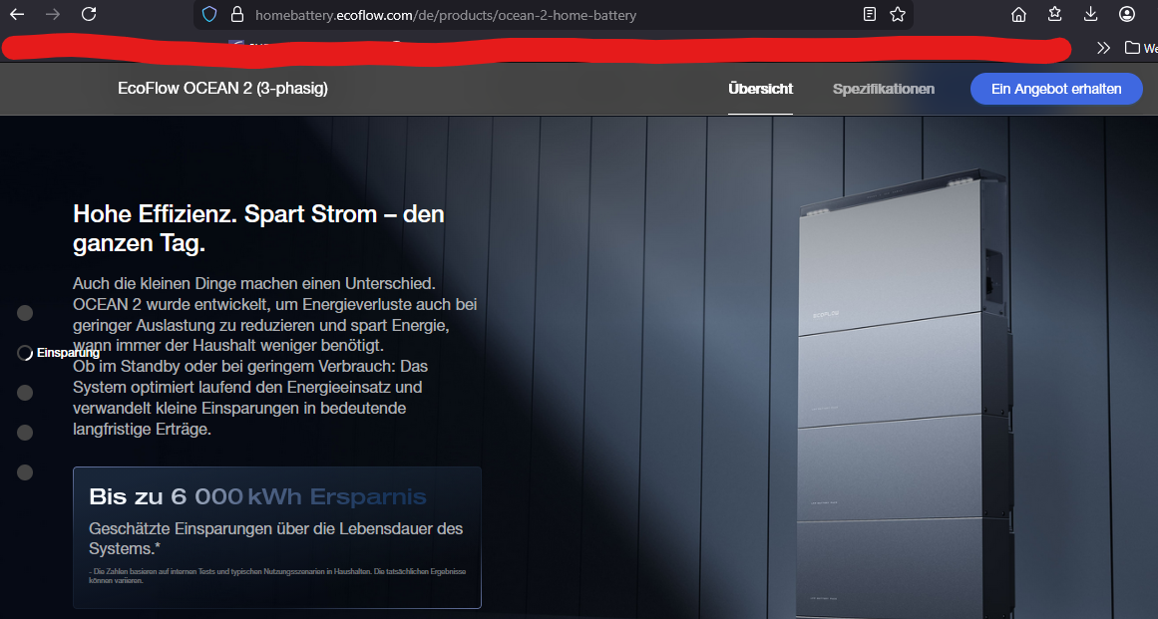Select the last section navigation dot

[x=25, y=472]
